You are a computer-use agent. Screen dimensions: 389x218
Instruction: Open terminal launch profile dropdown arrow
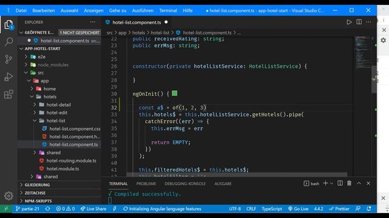coord(331,183)
